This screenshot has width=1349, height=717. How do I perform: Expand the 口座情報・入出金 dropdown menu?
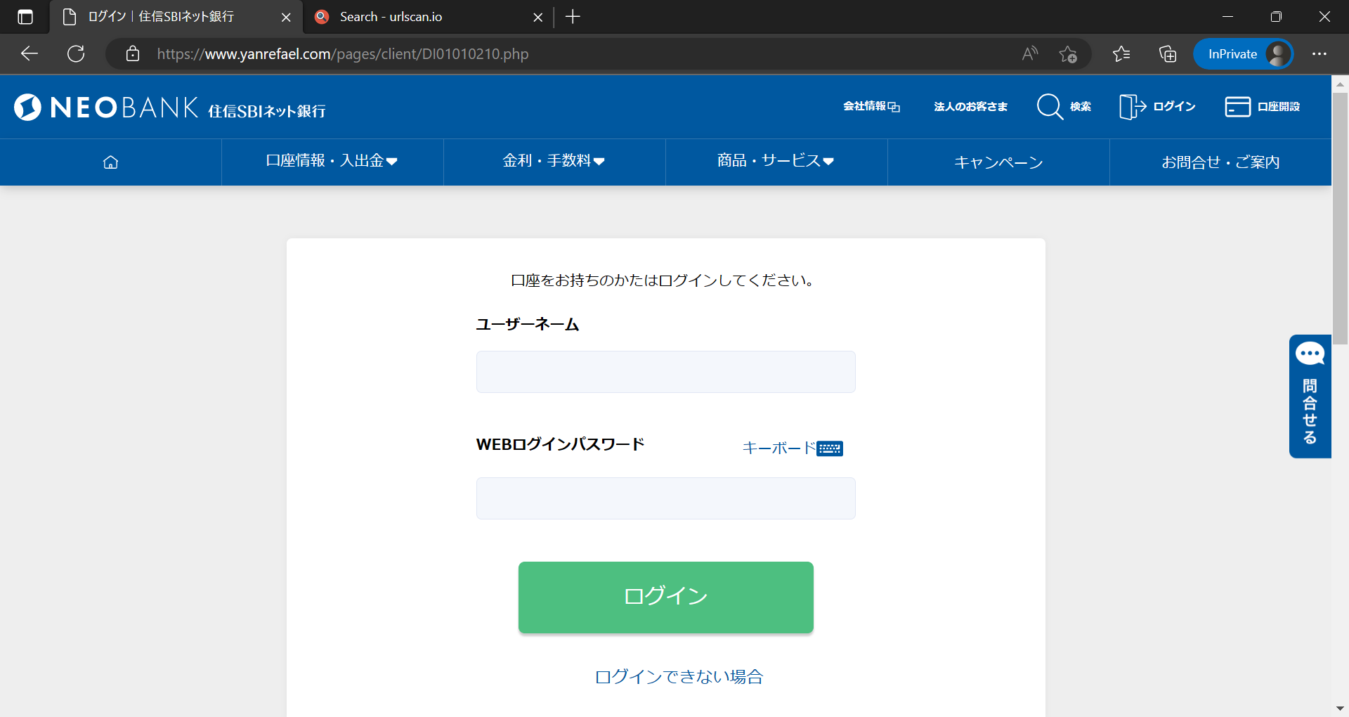coord(332,162)
